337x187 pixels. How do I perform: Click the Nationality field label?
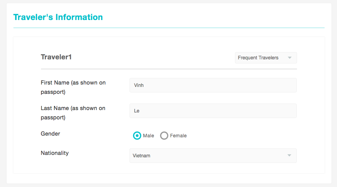tap(54, 153)
